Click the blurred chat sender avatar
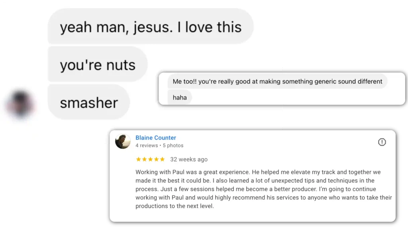The image size is (408, 229). [20, 104]
